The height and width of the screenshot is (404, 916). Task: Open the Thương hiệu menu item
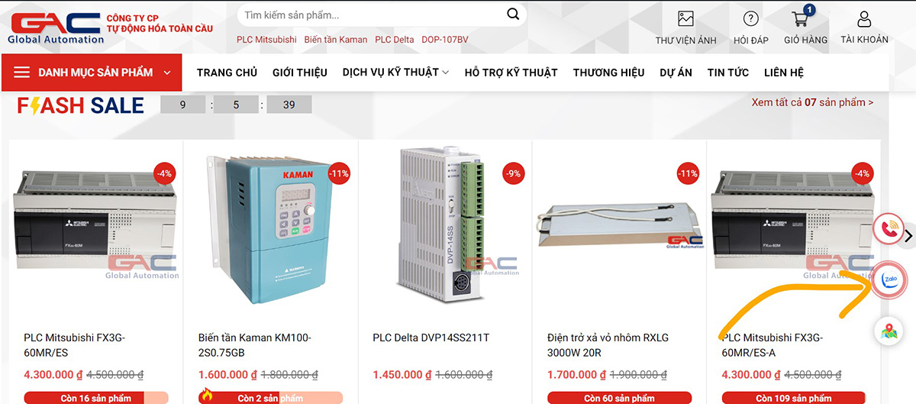(609, 73)
